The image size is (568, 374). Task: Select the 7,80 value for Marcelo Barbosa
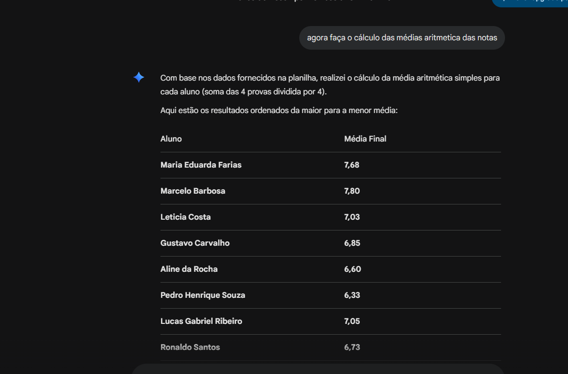click(x=352, y=191)
